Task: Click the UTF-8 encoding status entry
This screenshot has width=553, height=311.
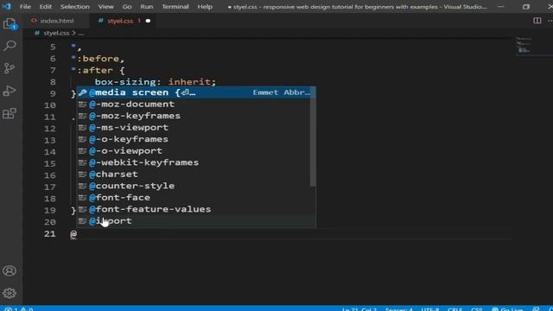Action: coord(430,309)
